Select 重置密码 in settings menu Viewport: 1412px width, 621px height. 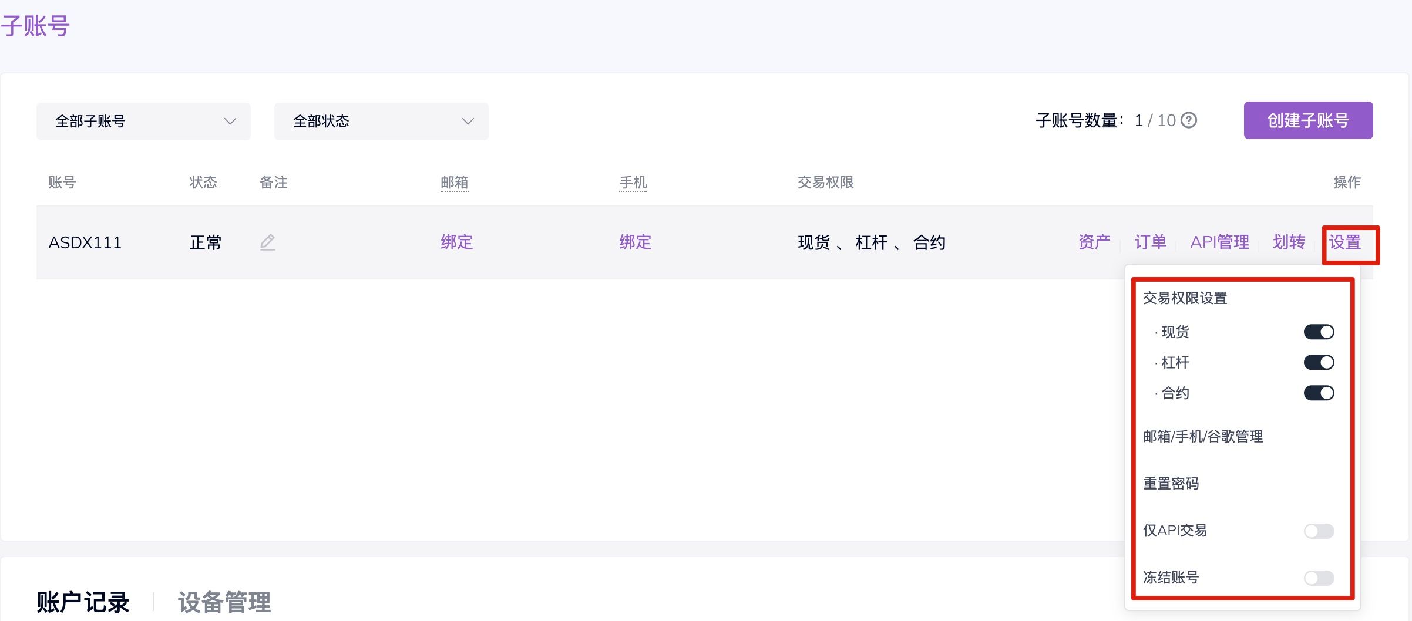click(1171, 484)
